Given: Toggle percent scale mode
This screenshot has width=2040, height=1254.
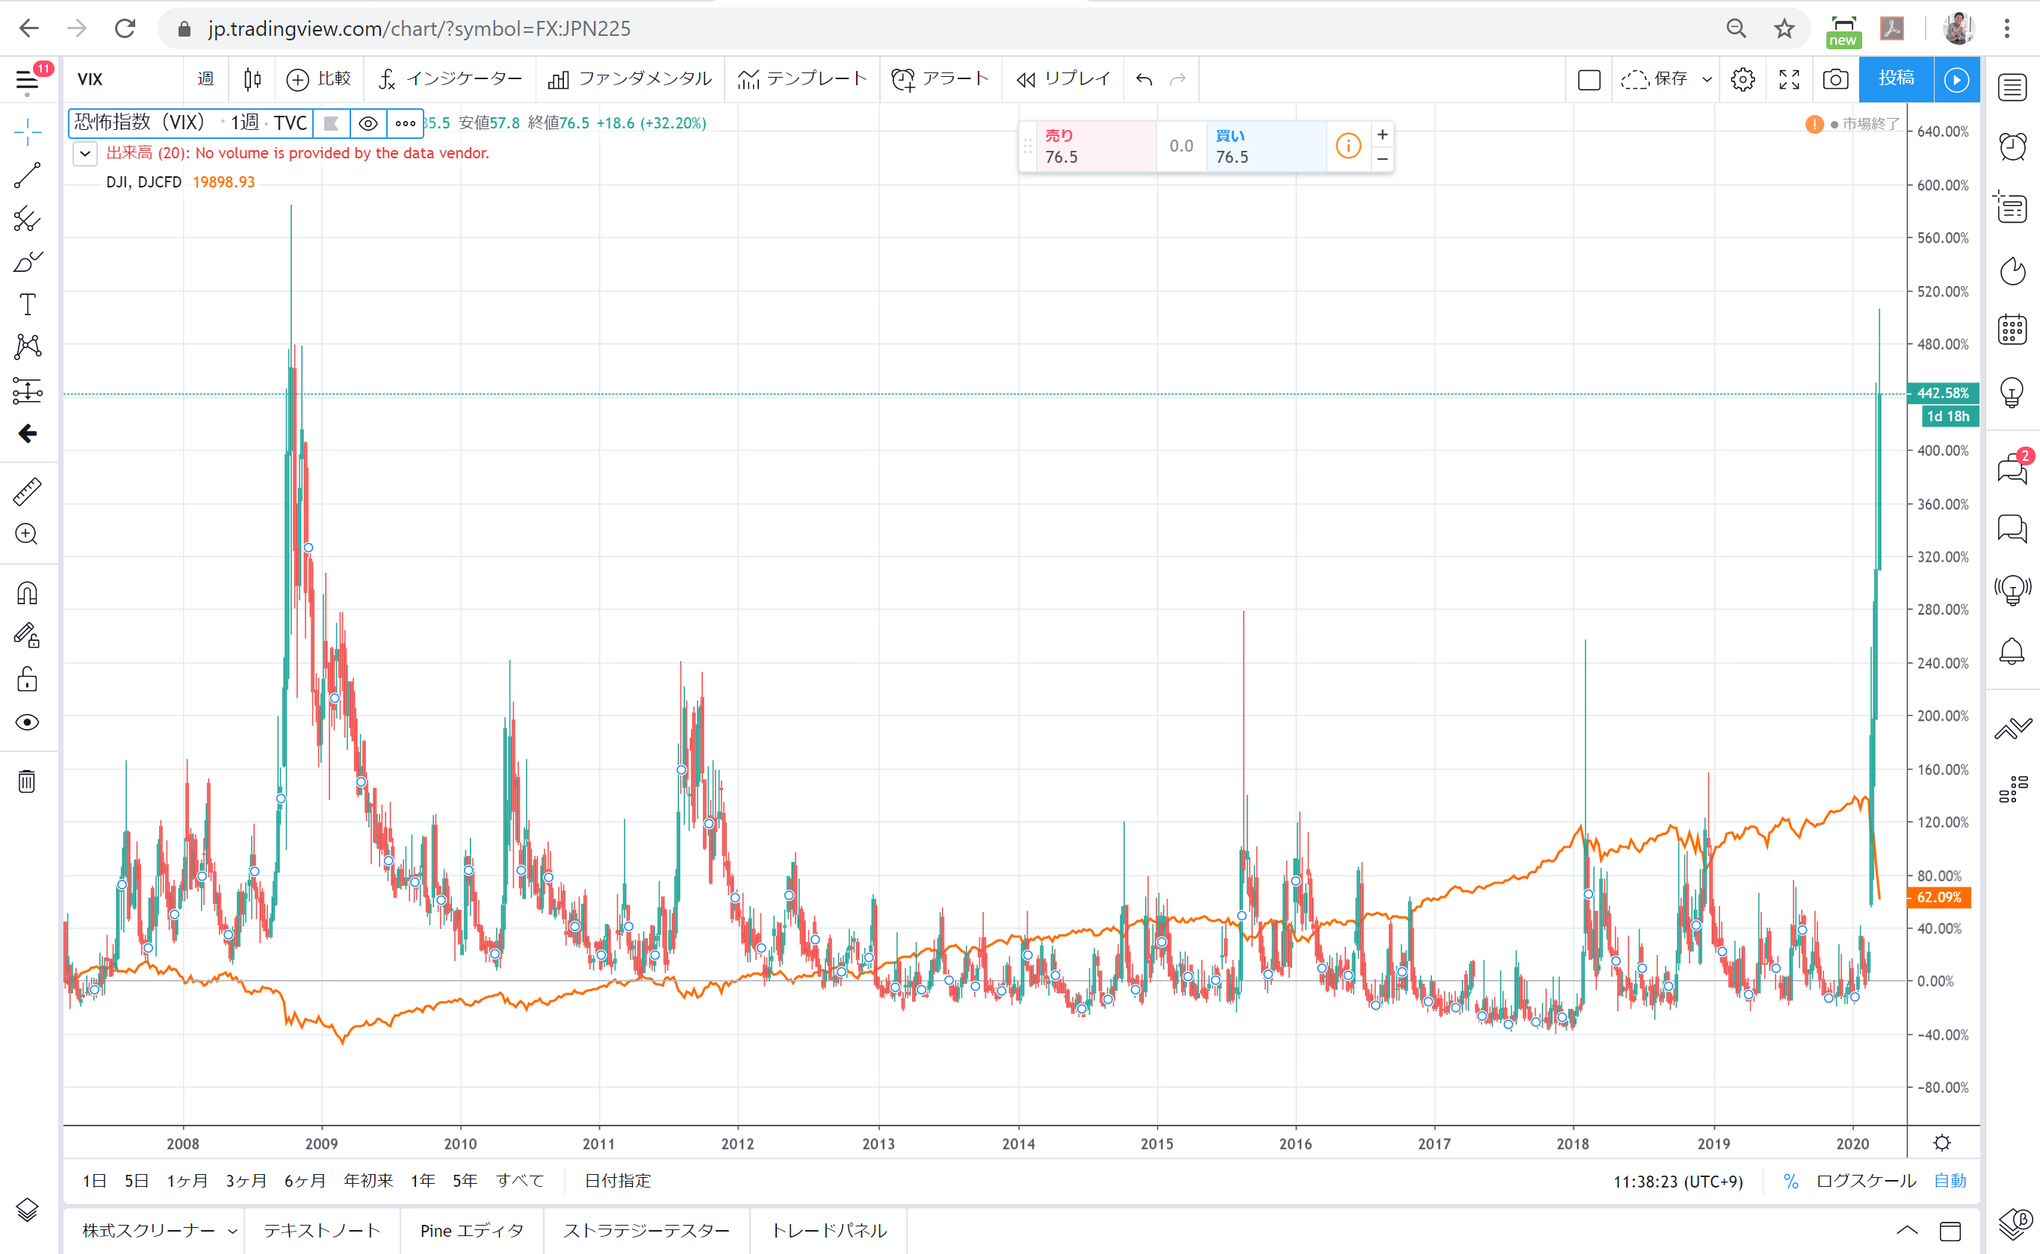Looking at the screenshot, I should click(x=1791, y=1181).
